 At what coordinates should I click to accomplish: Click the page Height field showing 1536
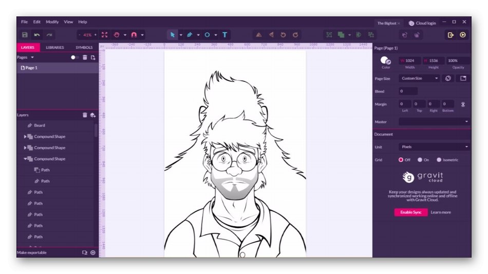tap(434, 60)
